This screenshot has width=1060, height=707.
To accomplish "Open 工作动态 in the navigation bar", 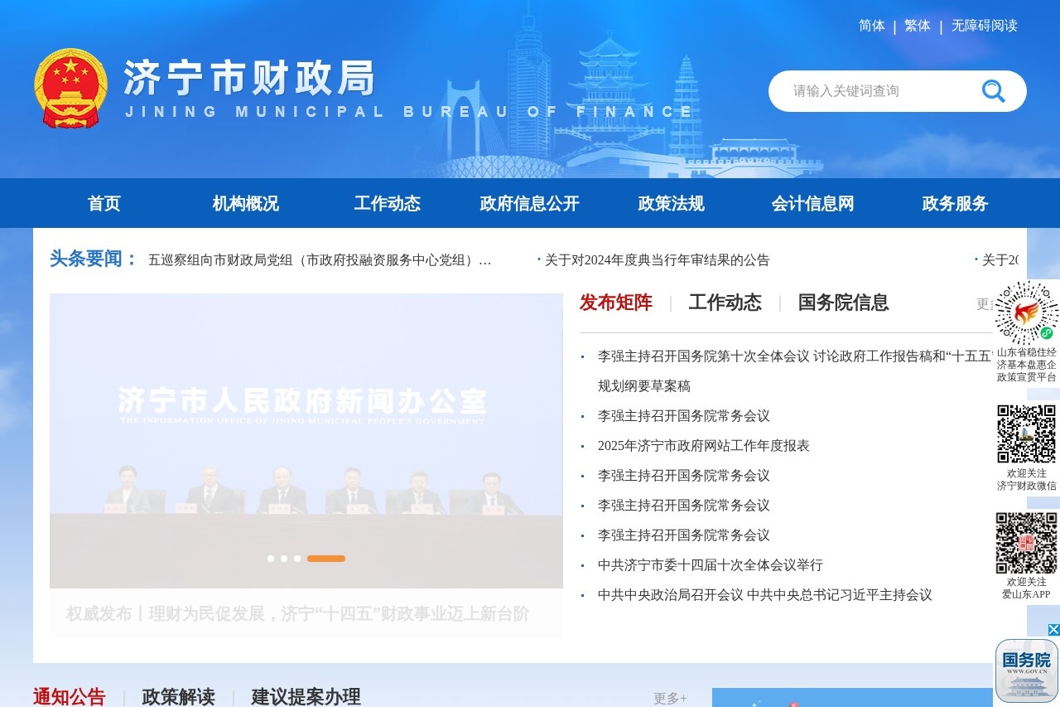I will tap(388, 203).
